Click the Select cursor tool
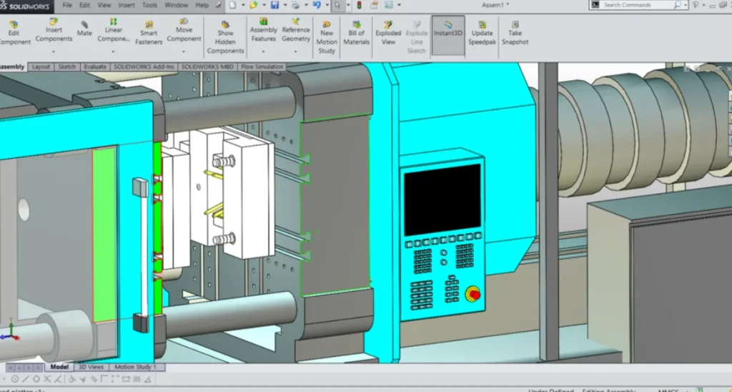 pyautogui.click(x=337, y=5)
